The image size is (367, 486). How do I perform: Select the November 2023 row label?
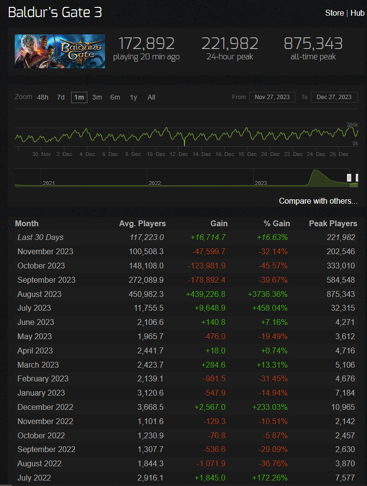45,252
